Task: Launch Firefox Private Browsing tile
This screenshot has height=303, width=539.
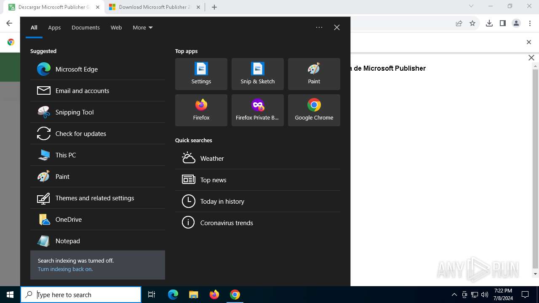Action: click(x=258, y=110)
